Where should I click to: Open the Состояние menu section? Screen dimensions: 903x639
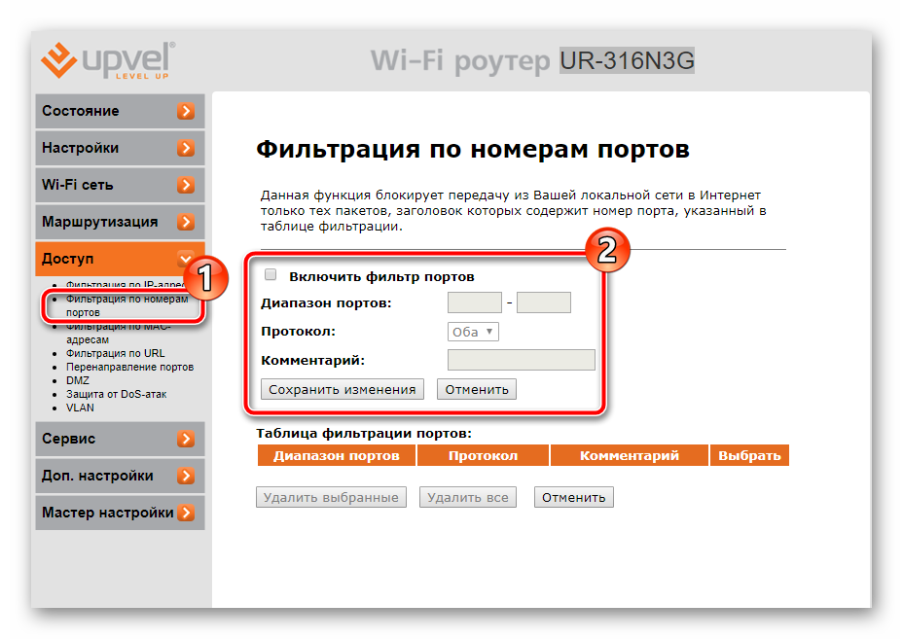tap(120, 111)
